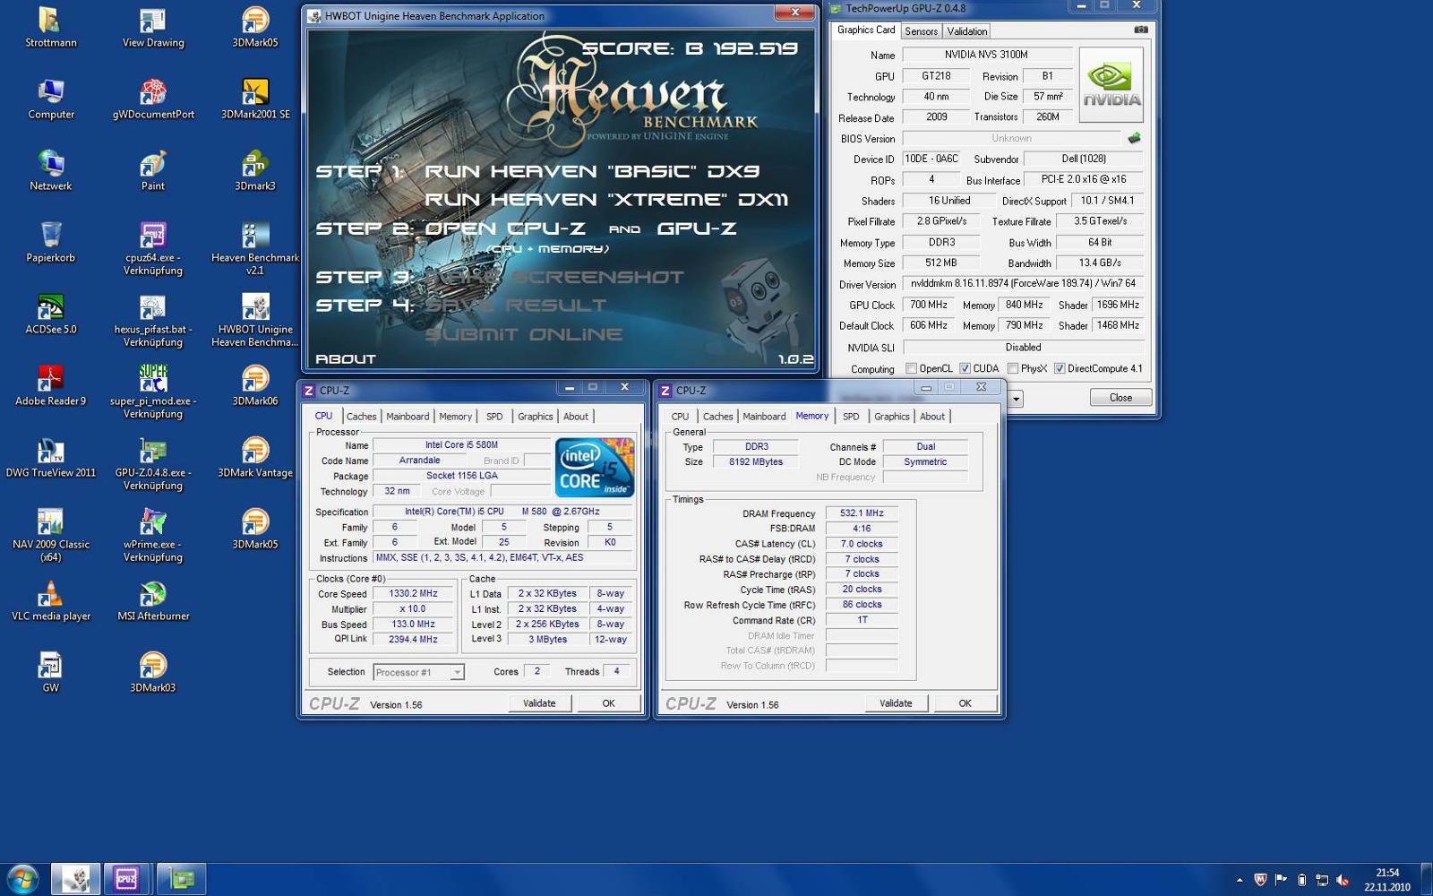The width and height of the screenshot is (1433, 896).
Task: Toggle the DirectCompute 4.1 checkbox
Action: click(1060, 368)
